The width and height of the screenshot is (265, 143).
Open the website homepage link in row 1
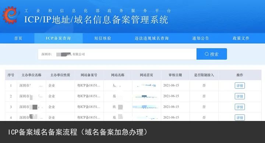coord(146,86)
